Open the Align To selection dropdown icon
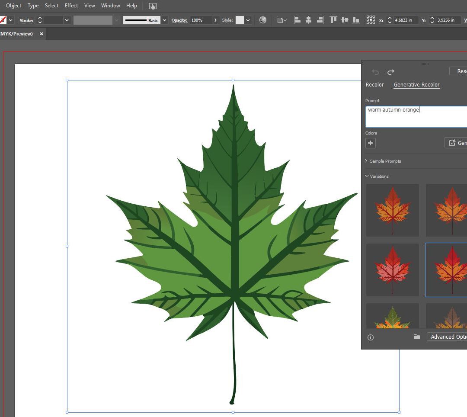This screenshot has height=417, width=467. 281,20
